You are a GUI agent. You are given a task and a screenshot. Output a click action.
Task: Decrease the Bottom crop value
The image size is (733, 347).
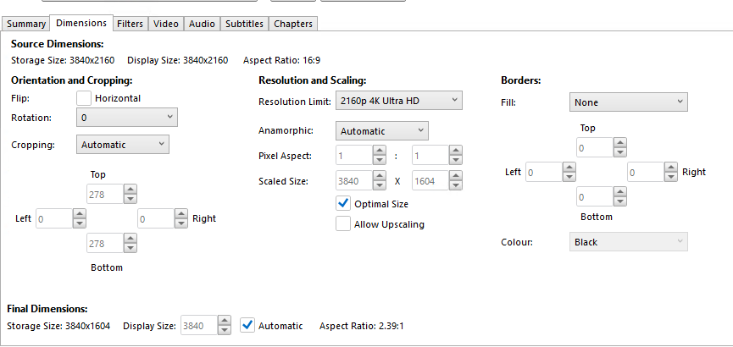(130, 249)
